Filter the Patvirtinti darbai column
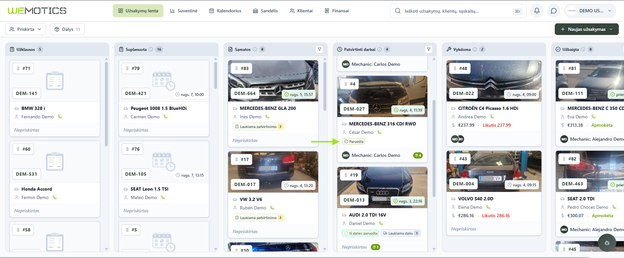 pos(429,49)
